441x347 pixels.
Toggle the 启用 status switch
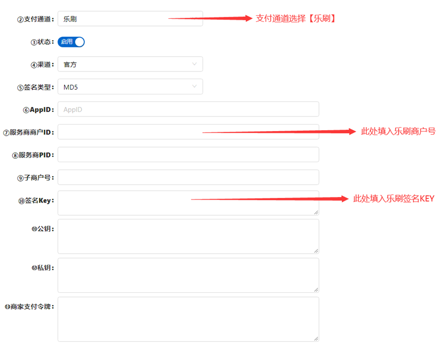pyautogui.click(x=71, y=42)
